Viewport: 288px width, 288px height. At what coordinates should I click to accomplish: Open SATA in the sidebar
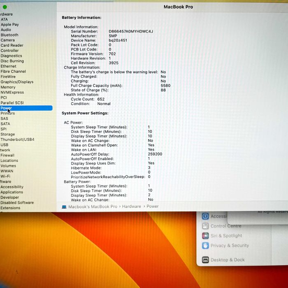click(5, 124)
